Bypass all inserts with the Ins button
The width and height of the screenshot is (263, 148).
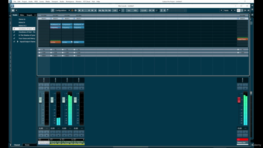(100, 10)
